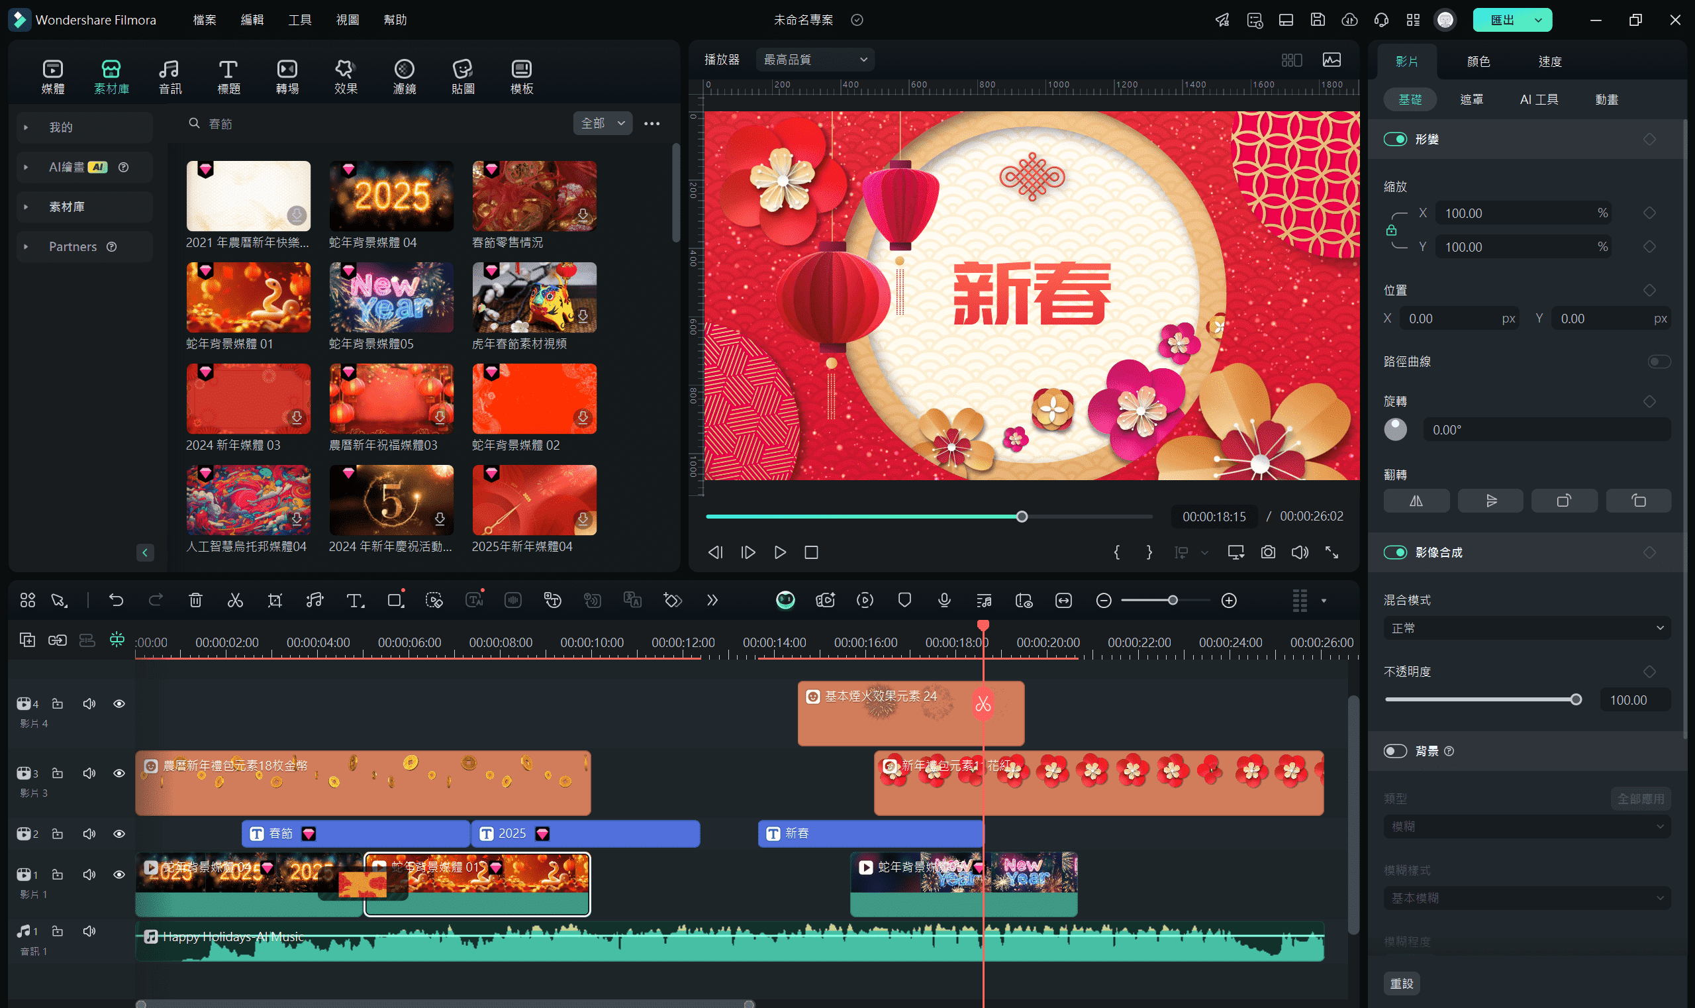This screenshot has width=1695, height=1008.
Task: Open the 匯出 export dropdown arrow
Action: 1537,20
